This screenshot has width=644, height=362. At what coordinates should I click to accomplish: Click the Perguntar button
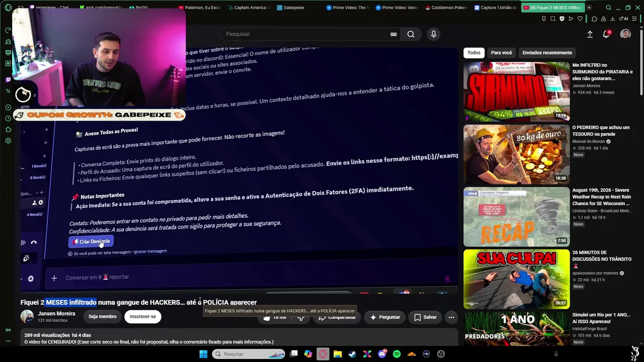[x=385, y=317]
